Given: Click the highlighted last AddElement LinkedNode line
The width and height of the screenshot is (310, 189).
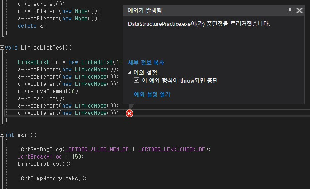Looking at the screenshot, I should click(x=68, y=113).
